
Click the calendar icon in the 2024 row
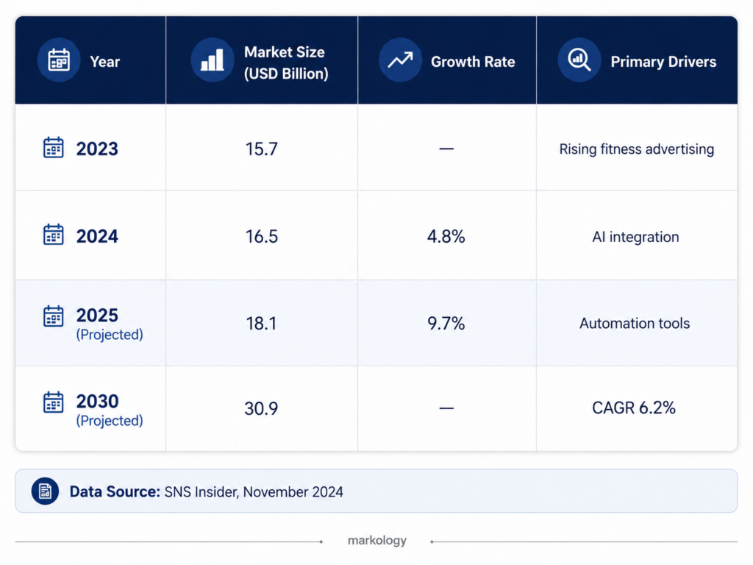(53, 235)
